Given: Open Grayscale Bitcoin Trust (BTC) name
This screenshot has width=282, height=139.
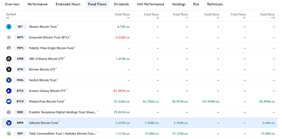Looking at the screenshot, I should [49, 37].
